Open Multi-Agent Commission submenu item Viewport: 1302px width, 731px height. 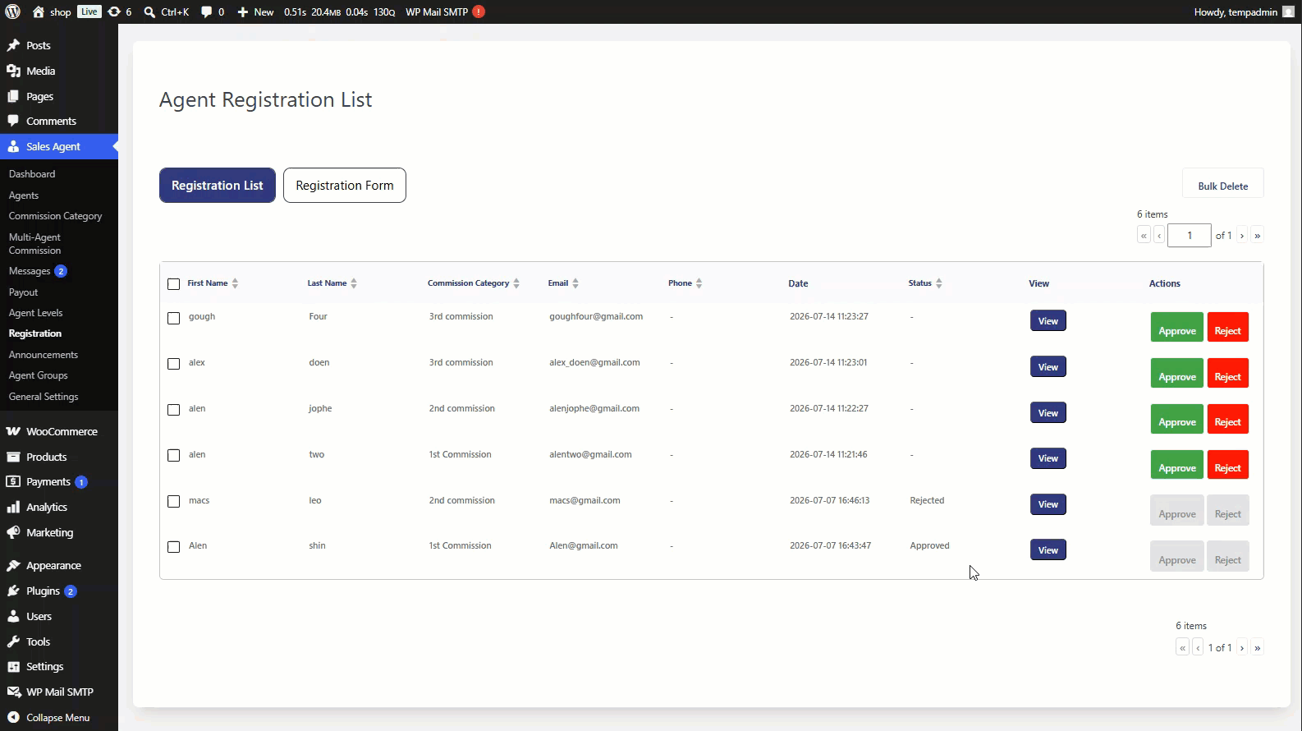35,244
